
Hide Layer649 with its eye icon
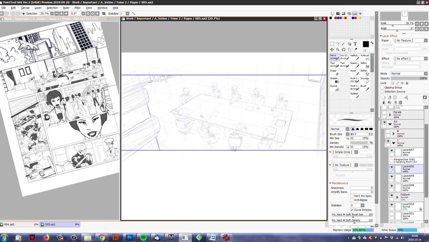[392, 176]
